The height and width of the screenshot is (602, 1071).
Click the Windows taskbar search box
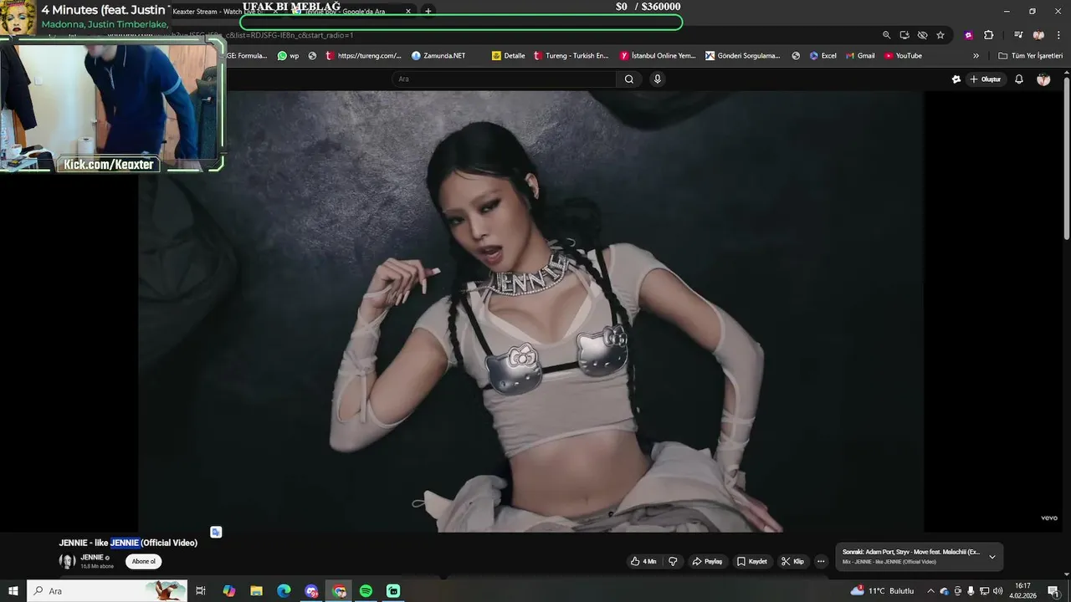point(107,591)
